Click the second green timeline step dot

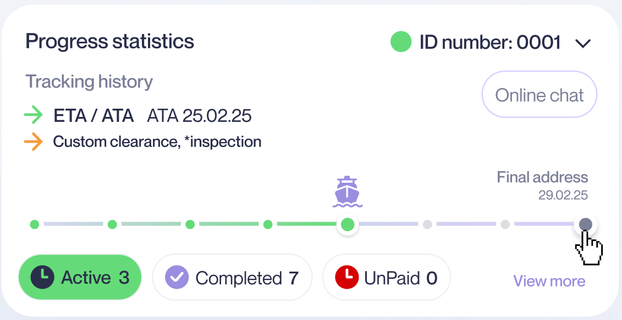point(112,224)
